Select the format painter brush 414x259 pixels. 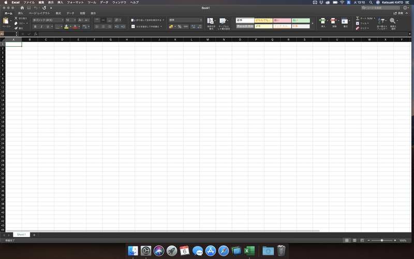click(16, 28)
